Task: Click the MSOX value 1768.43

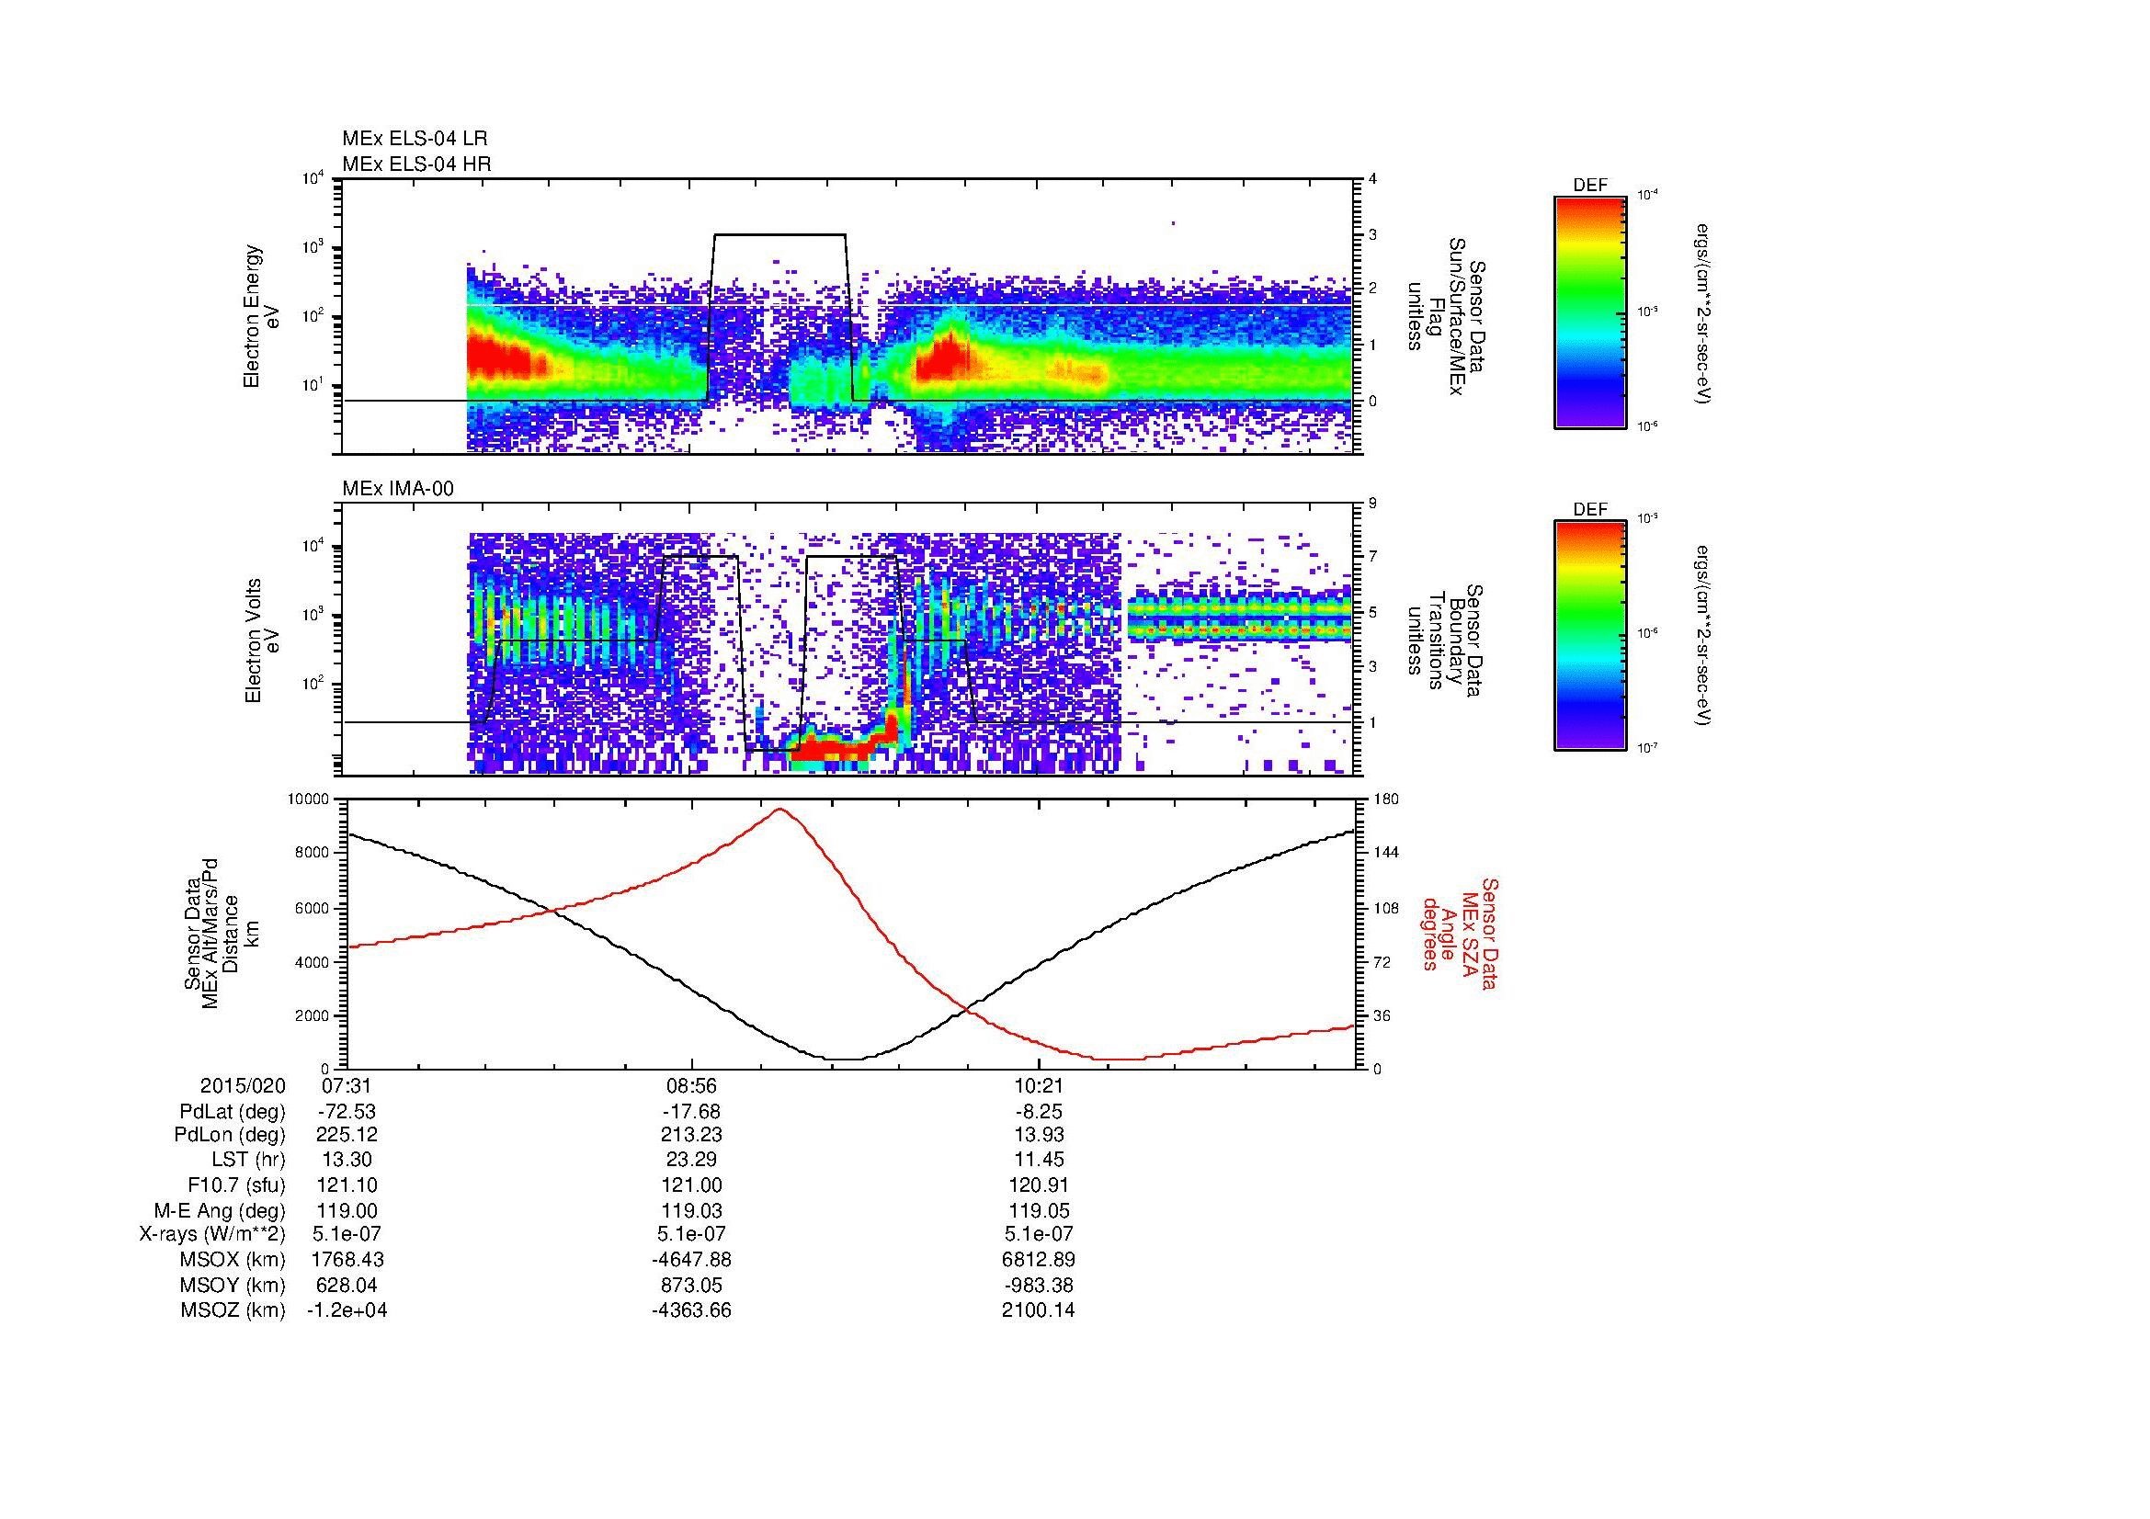Action: pyautogui.click(x=346, y=1260)
